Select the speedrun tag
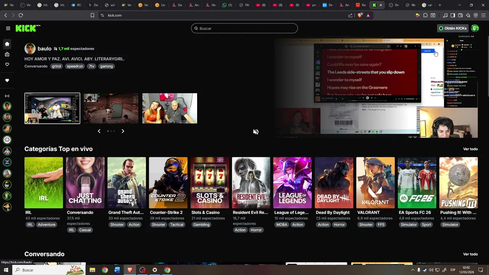 click(x=75, y=66)
